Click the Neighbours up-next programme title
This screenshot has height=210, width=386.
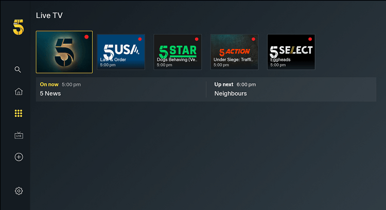[x=231, y=94]
